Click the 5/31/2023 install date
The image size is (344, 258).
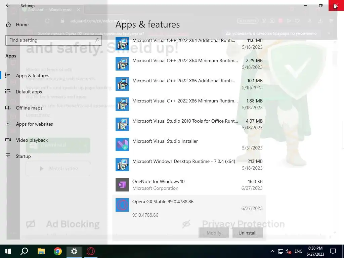point(252,148)
